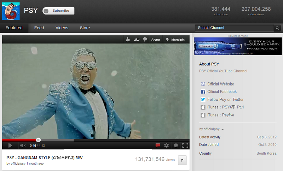Subscribe to the PSY channel
Image resolution: width=283 pixels, height=171 pixels.
click(x=58, y=11)
